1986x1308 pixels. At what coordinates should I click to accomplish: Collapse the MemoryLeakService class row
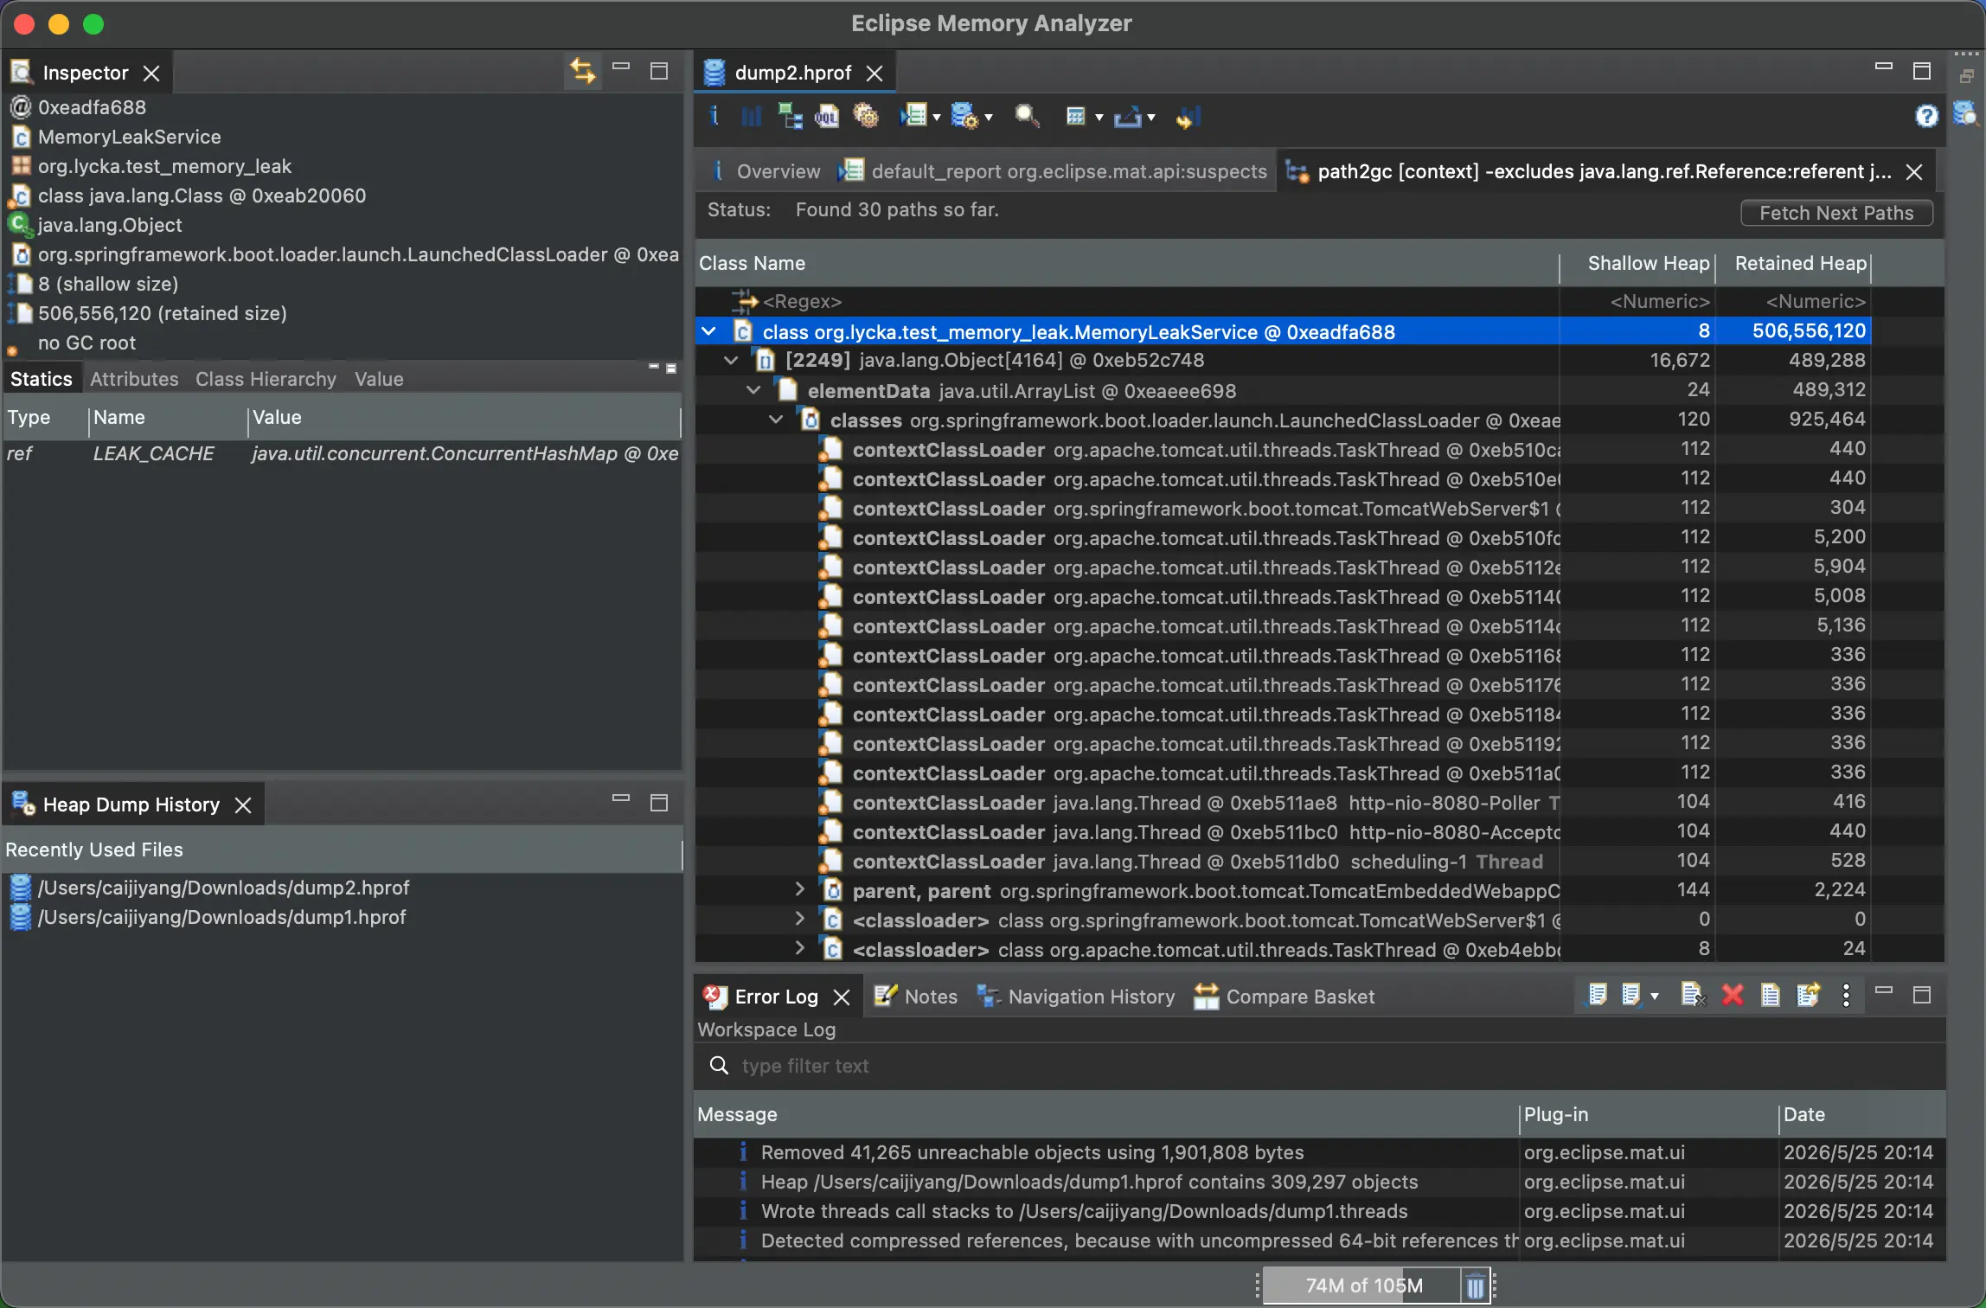[709, 331]
